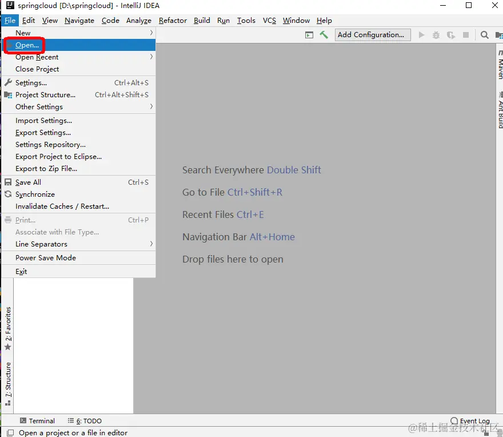Click the IntelliJ IDEA title bar logo

(x=10, y=5)
